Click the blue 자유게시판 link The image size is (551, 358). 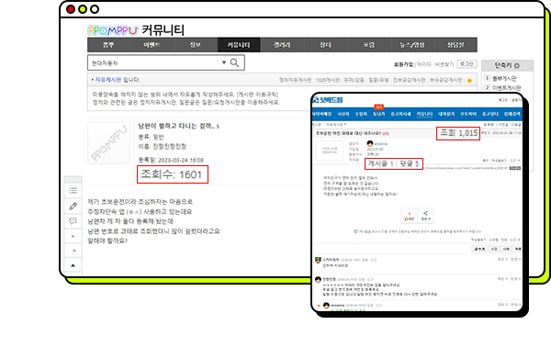(108, 80)
